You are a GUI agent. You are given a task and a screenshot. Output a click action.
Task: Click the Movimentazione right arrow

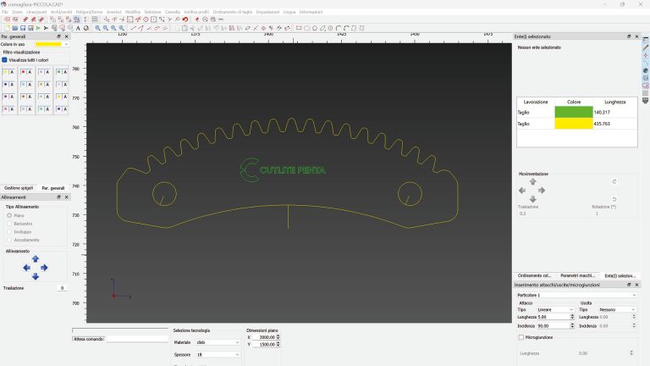(542, 191)
